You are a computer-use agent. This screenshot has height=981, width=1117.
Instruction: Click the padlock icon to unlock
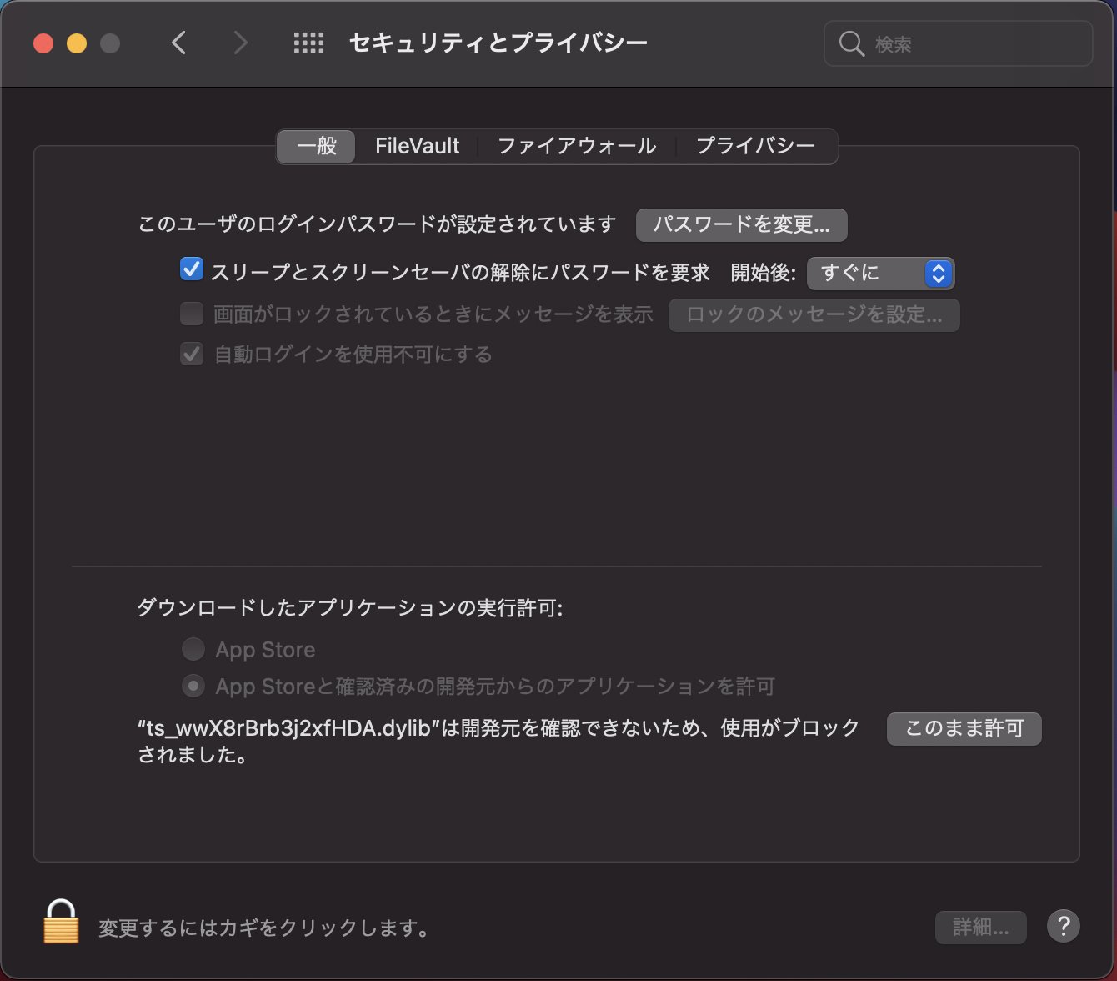coord(61,922)
